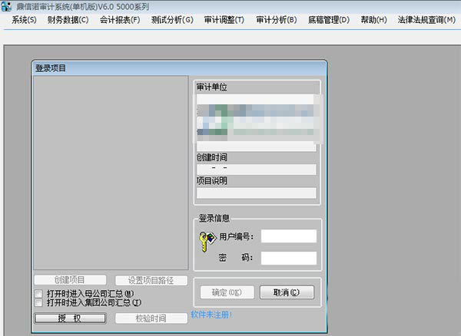Focus the 用户编号 input field
The height and width of the screenshot is (336, 461).
[288, 236]
